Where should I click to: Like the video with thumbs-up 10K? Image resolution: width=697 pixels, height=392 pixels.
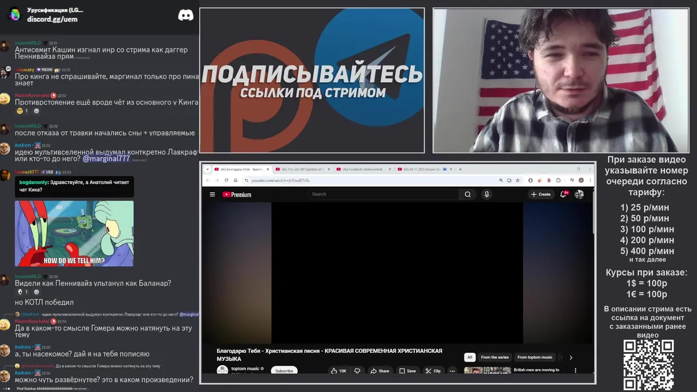(x=338, y=371)
